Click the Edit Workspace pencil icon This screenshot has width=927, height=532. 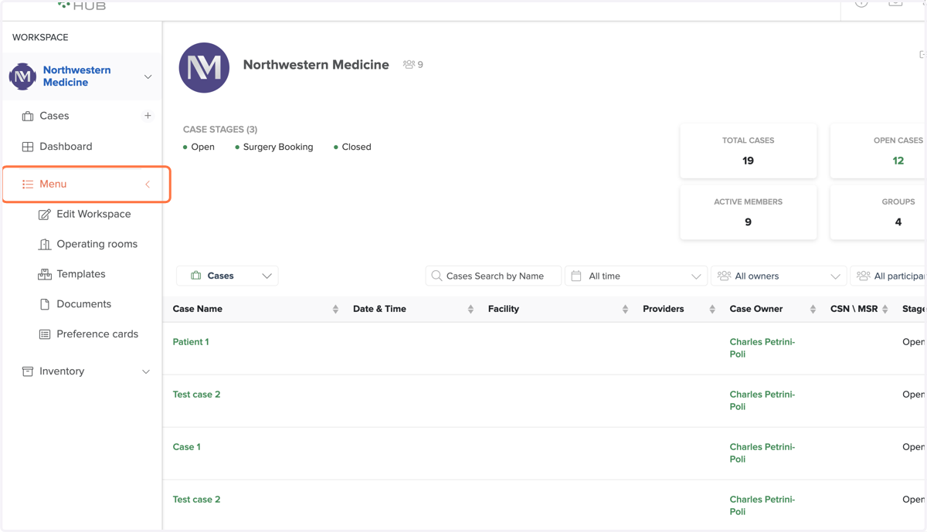(45, 214)
